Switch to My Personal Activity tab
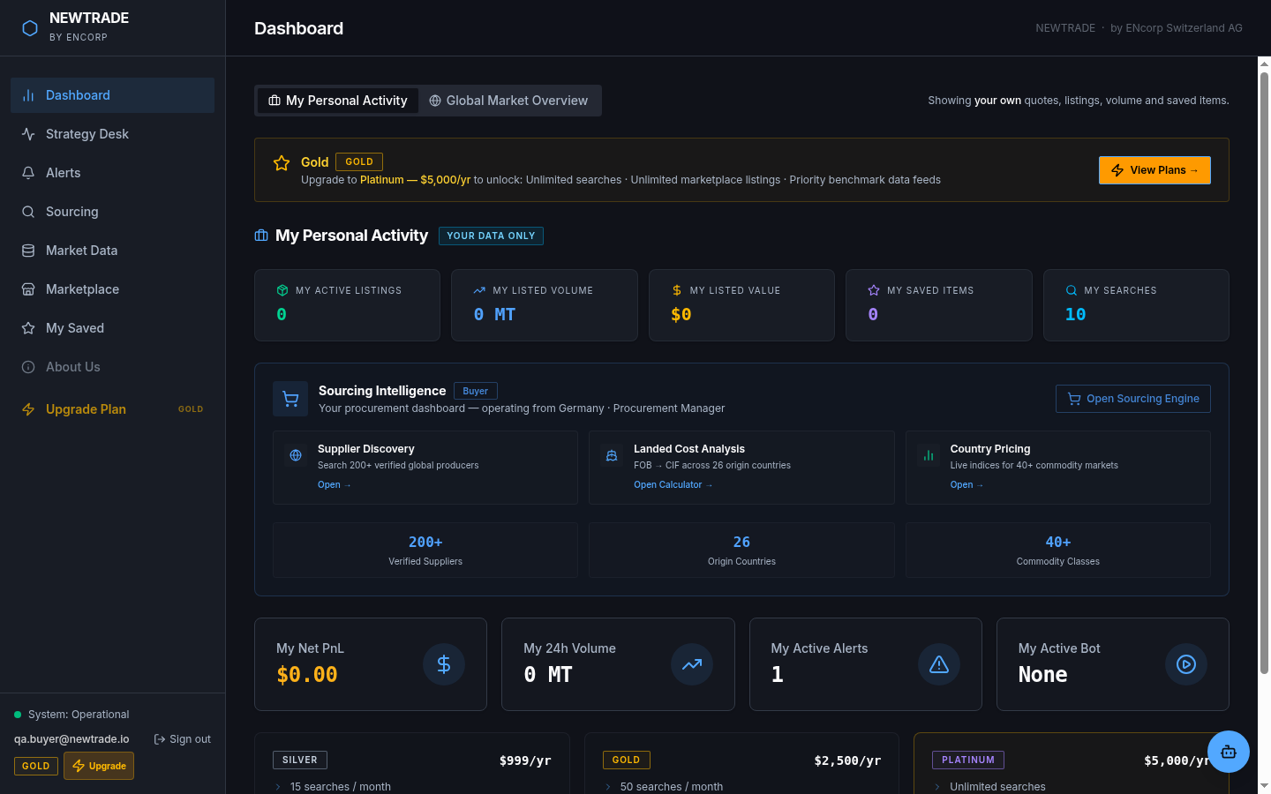The height and width of the screenshot is (794, 1271). 338,101
